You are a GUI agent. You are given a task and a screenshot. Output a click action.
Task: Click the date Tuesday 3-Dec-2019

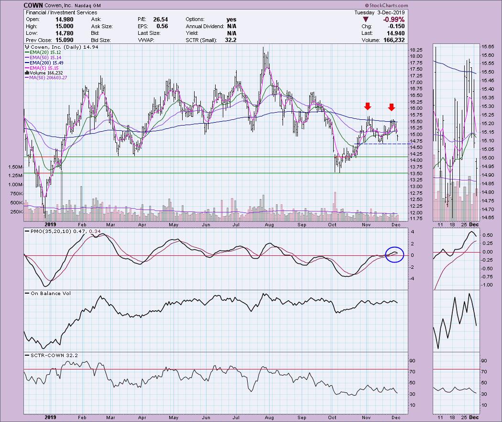tap(380, 12)
